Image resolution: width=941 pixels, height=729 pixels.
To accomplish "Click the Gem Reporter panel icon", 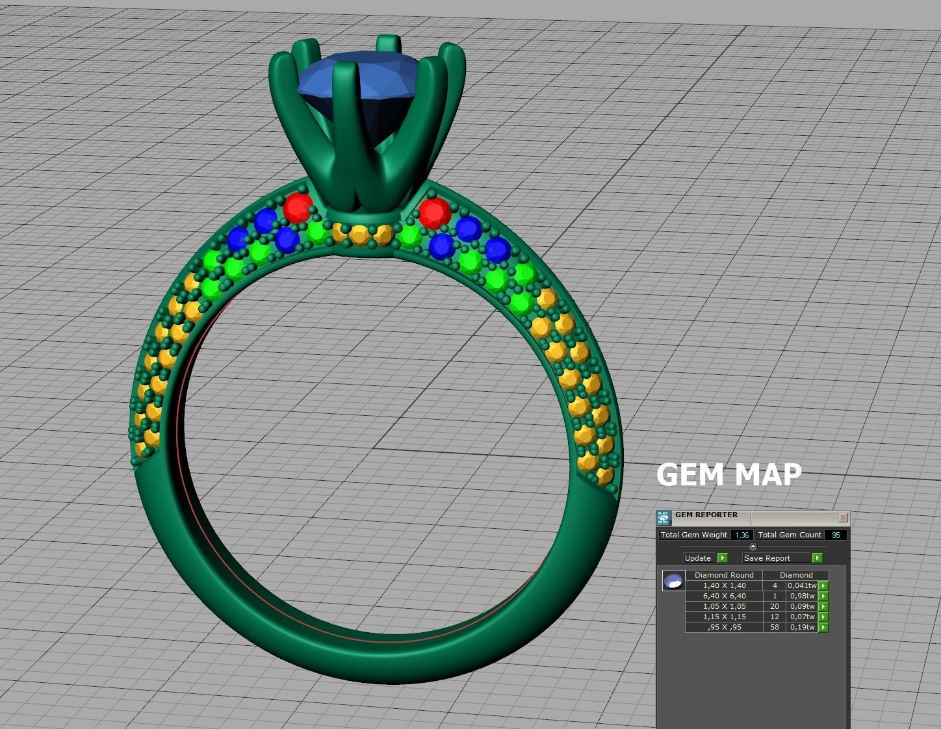I will (664, 518).
